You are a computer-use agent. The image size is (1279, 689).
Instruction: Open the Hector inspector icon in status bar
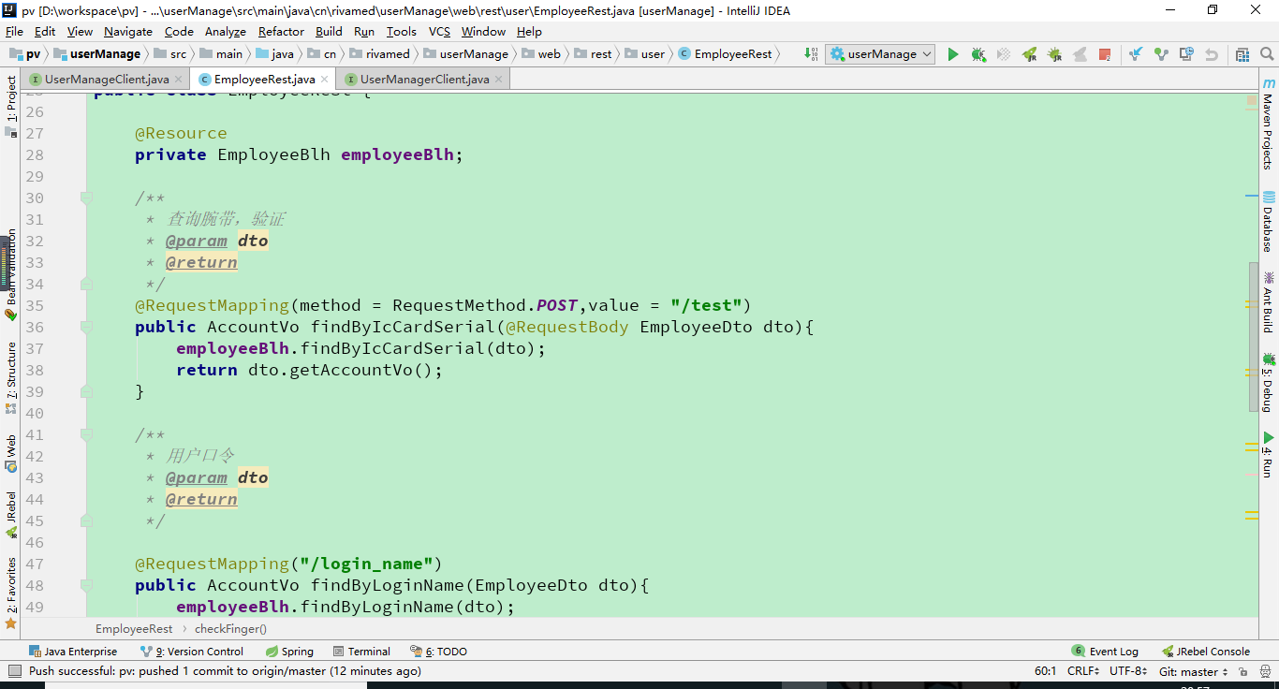coord(1263,671)
